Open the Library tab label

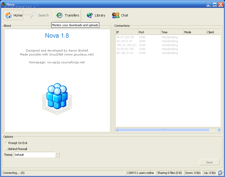(100, 15)
